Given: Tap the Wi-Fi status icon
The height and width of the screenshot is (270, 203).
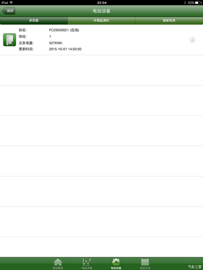Looking at the screenshot, I should (11, 3).
